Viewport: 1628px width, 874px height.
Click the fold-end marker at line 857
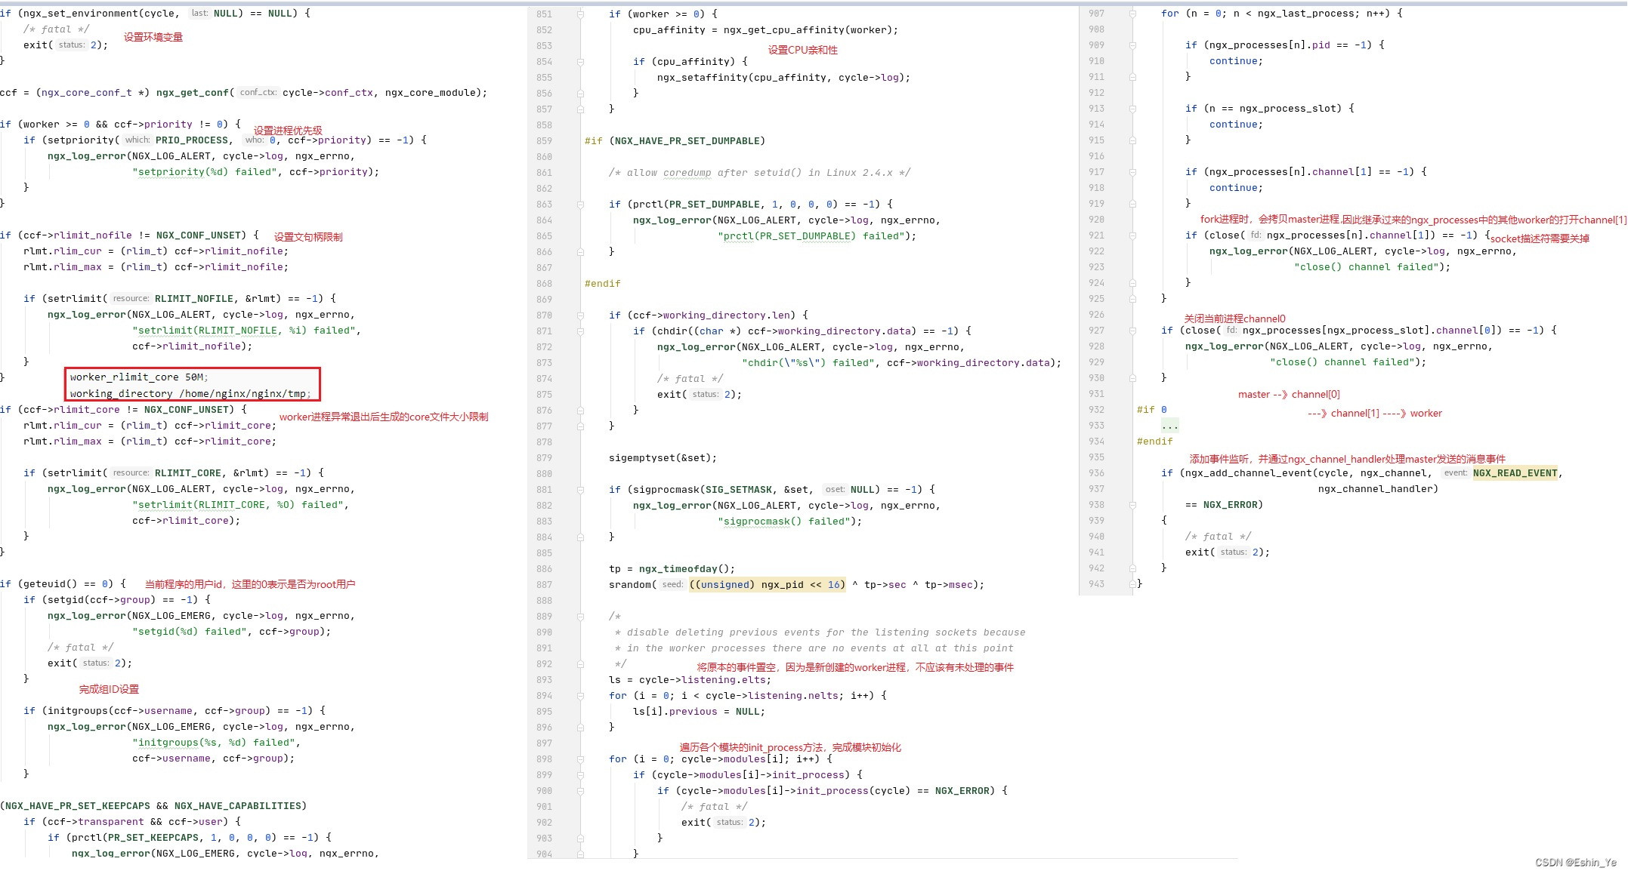pos(580,109)
